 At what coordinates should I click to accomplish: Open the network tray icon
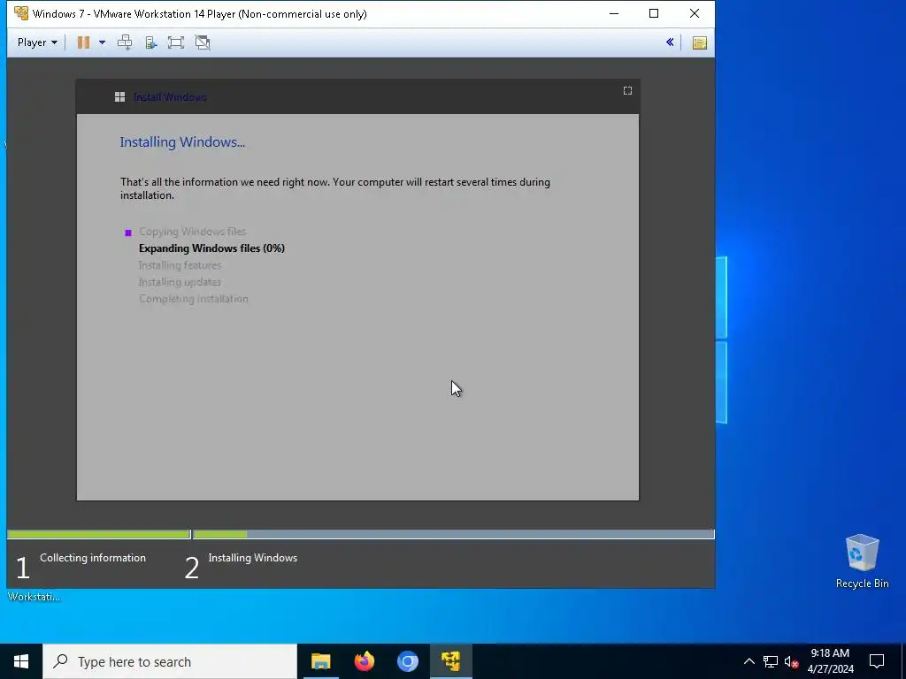coord(771,661)
